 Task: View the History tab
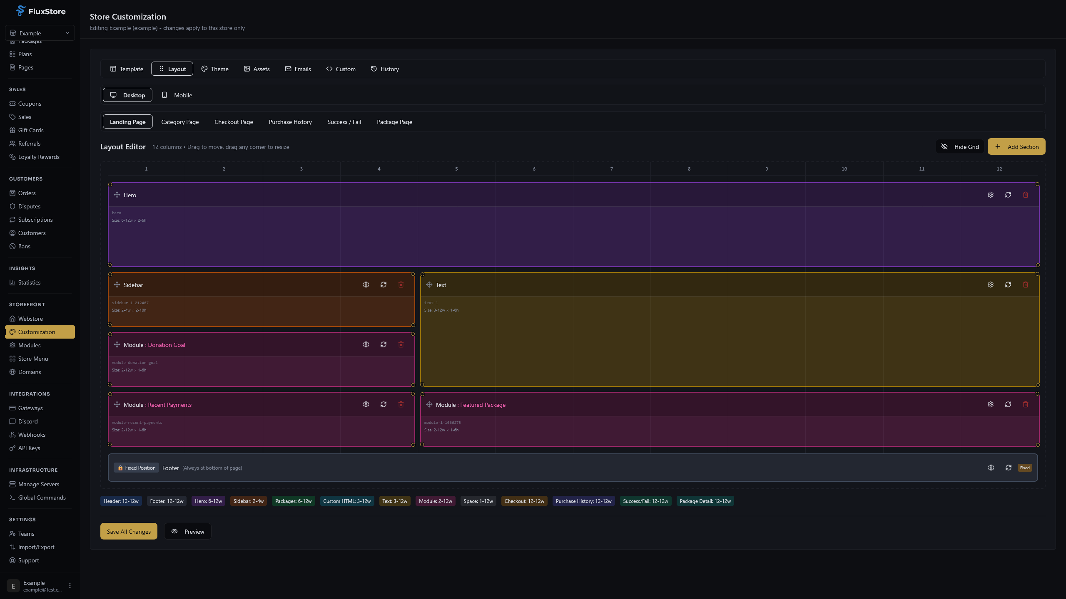pos(385,69)
